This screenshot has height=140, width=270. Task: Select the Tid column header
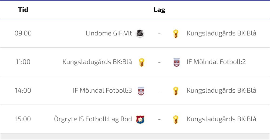[23, 10]
